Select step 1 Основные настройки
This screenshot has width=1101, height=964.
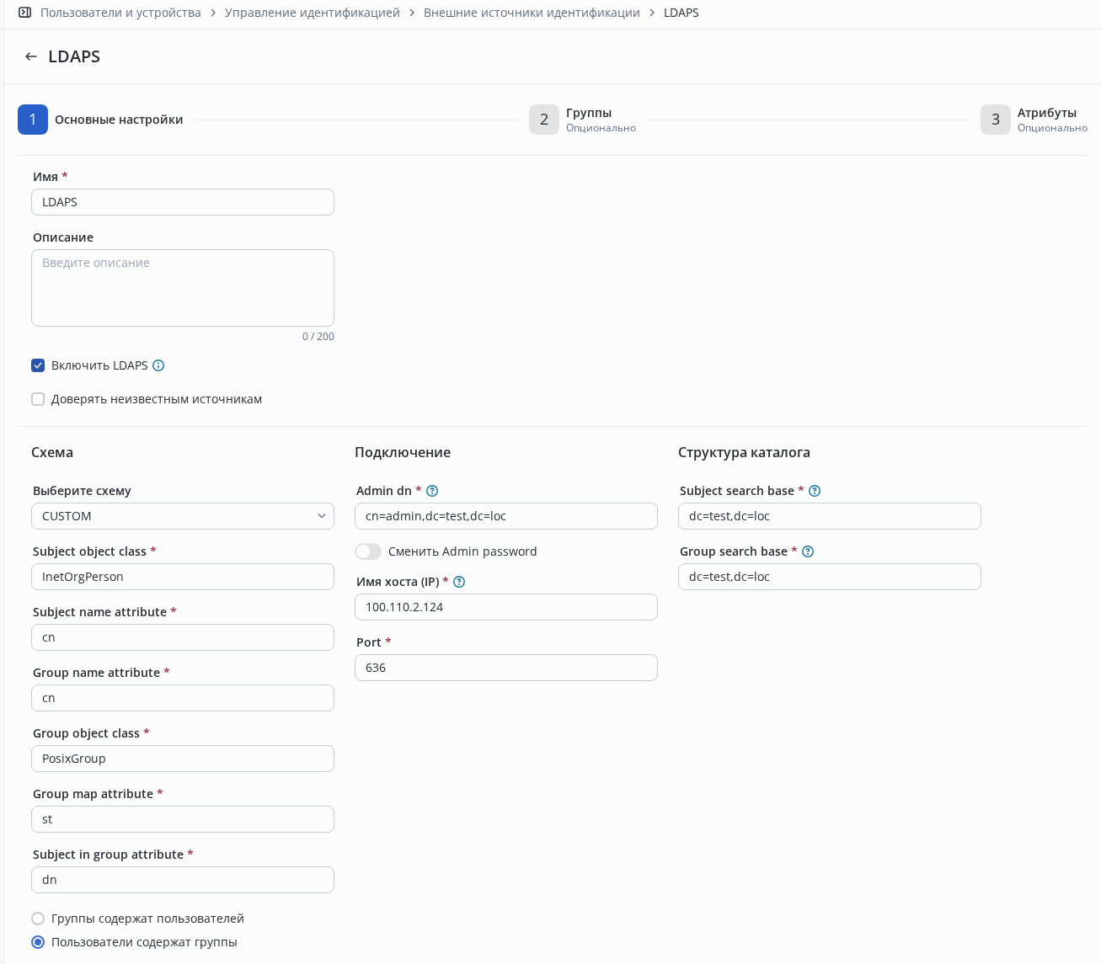point(33,120)
